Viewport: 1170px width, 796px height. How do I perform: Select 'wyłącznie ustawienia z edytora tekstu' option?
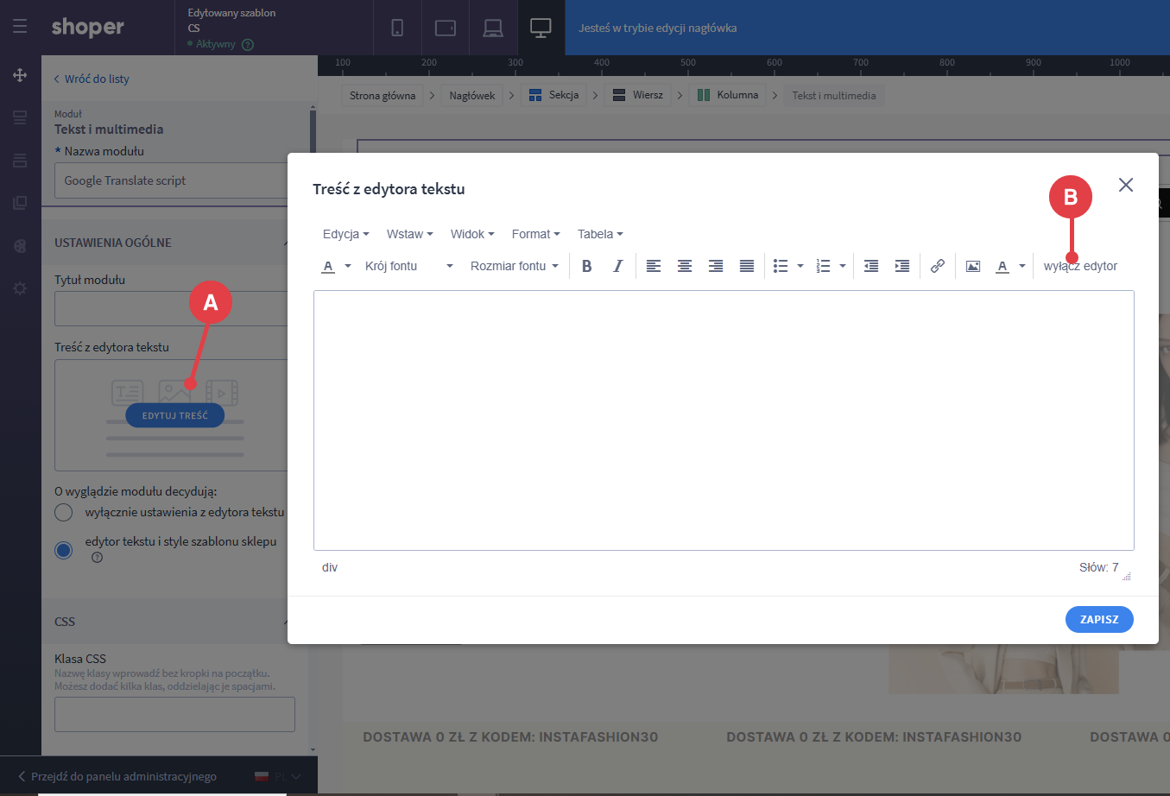[x=64, y=513]
